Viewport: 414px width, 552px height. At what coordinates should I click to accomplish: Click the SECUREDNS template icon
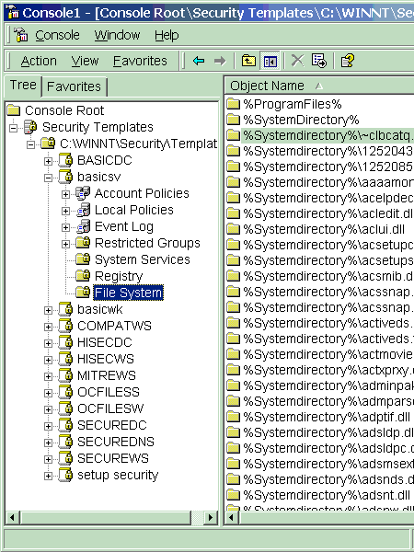(x=66, y=442)
